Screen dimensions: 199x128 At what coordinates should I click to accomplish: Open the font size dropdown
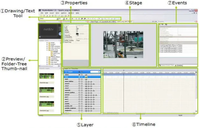[x=64, y=19]
